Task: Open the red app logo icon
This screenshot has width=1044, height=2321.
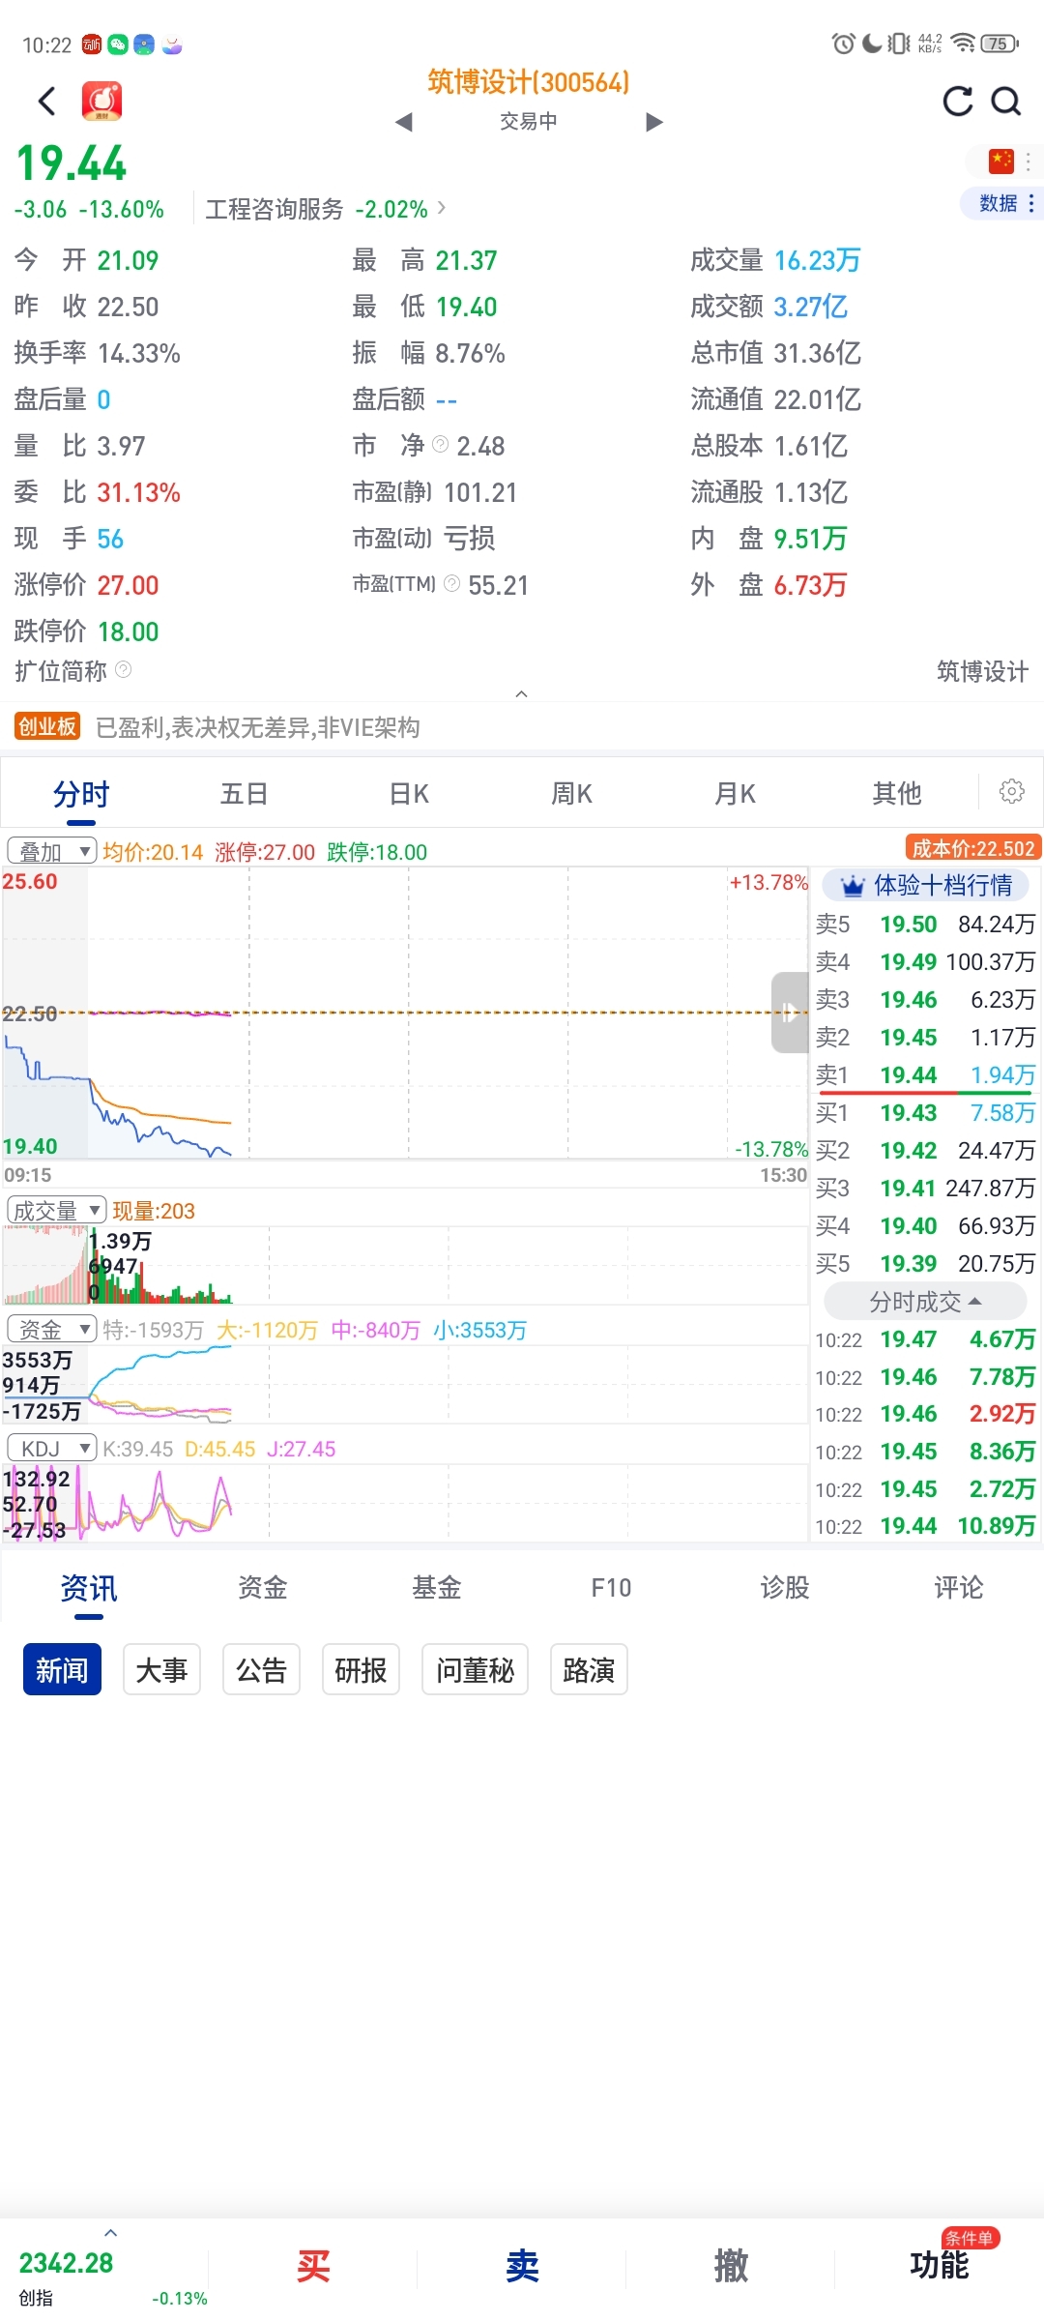Action: click(101, 102)
